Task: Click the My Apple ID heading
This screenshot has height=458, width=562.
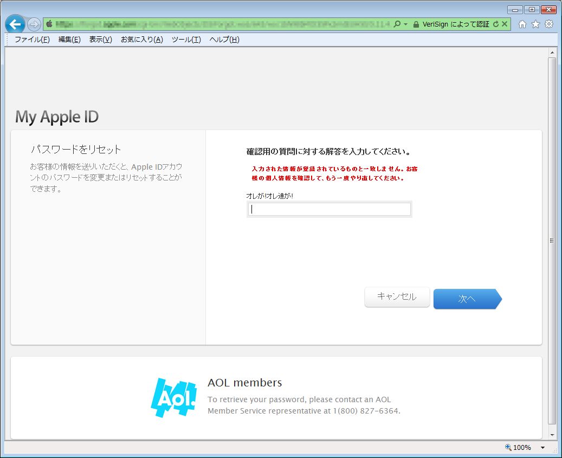Action: (56, 117)
